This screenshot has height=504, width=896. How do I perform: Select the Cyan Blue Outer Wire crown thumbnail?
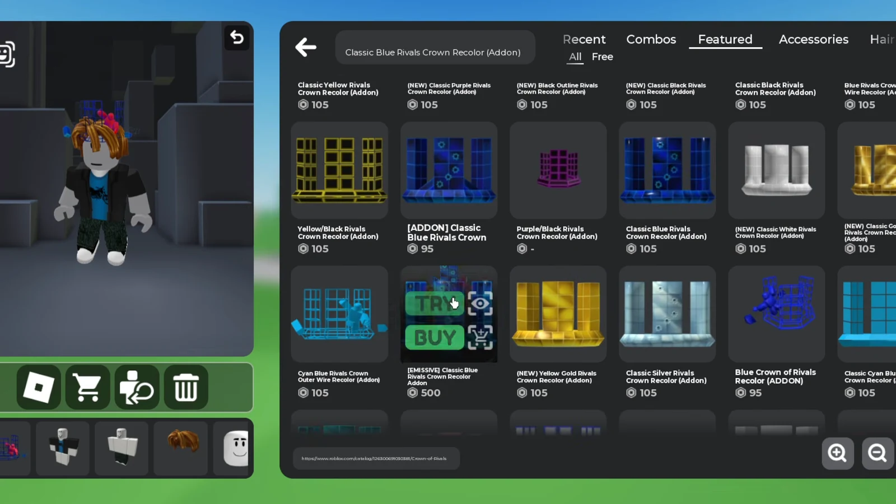point(339,314)
